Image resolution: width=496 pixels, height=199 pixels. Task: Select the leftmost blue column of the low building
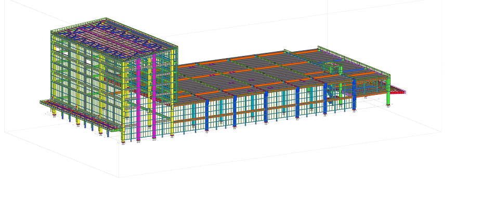point(207,115)
